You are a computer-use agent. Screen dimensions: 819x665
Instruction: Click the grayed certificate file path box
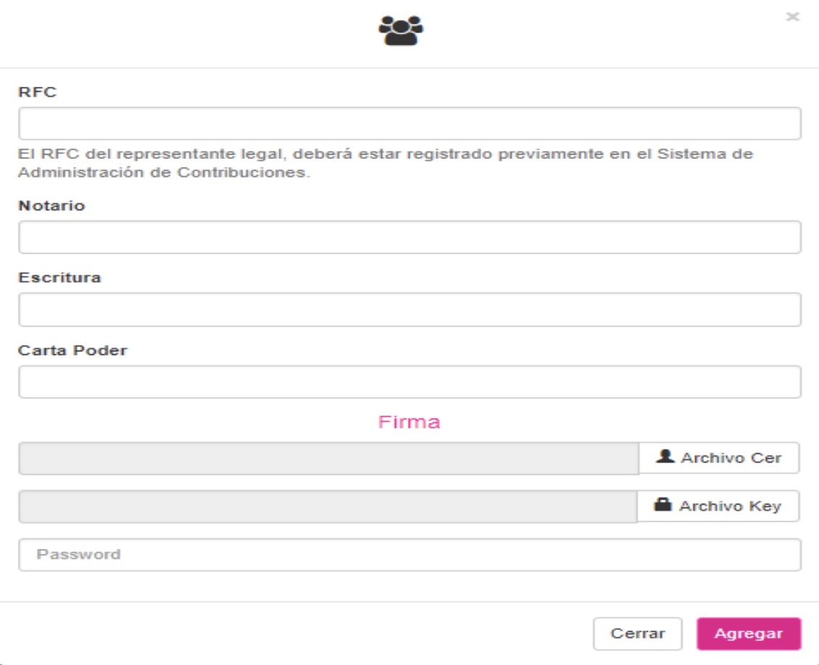[328, 458]
